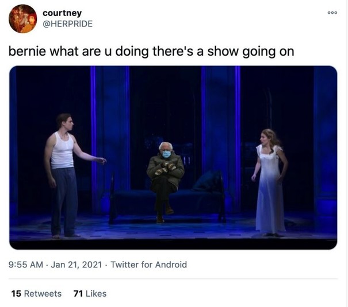The height and width of the screenshot is (307, 348).
Task: Click the number 71 before Likes
Action: (x=78, y=293)
